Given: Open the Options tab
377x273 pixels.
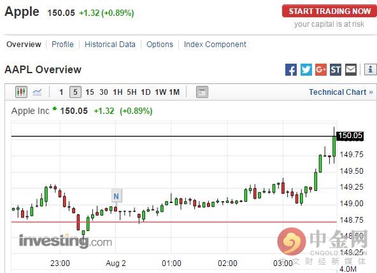Looking at the screenshot, I should [x=160, y=45].
